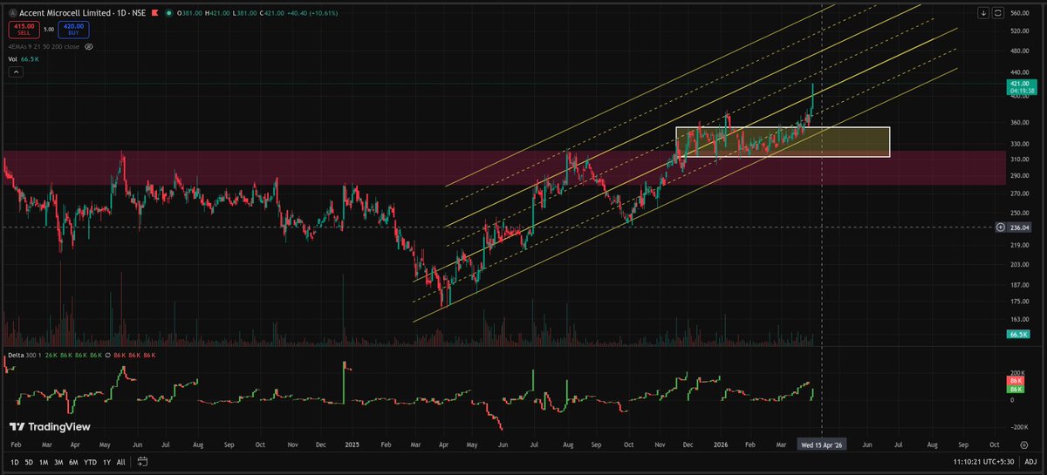
Task: Click the plus icon beside 236.04 price
Action: pos(1000,227)
